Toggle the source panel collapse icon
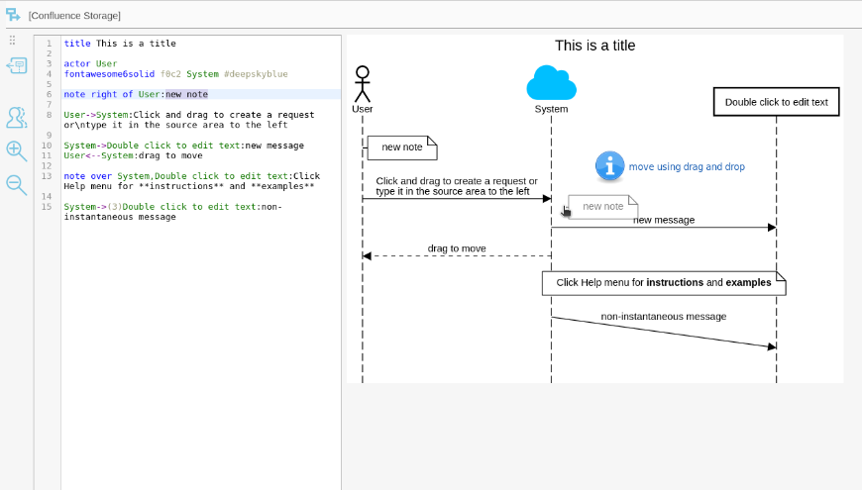This screenshot has height=490, width=862. [x=17, y=66]
